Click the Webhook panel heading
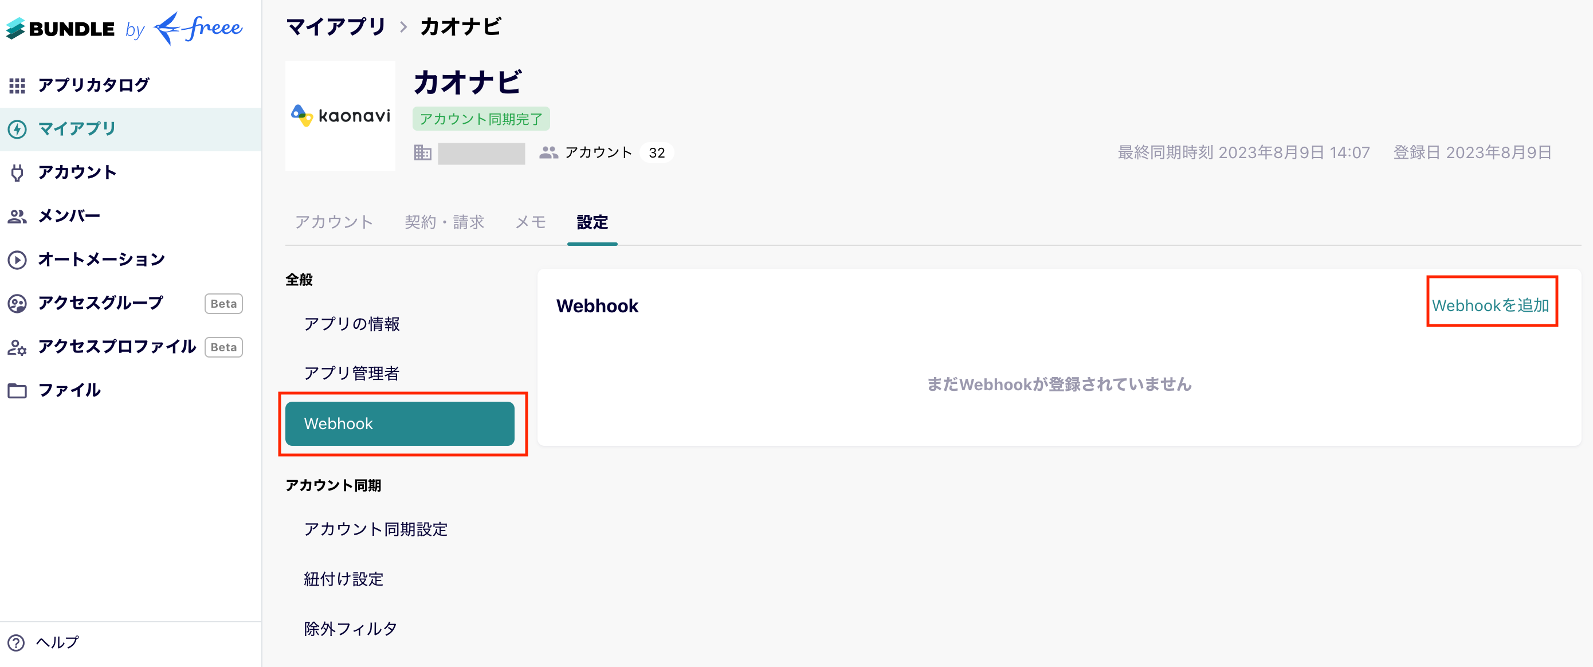Image resolution: width=1593 pixels, height=667 pixels. tap(597, 306)
